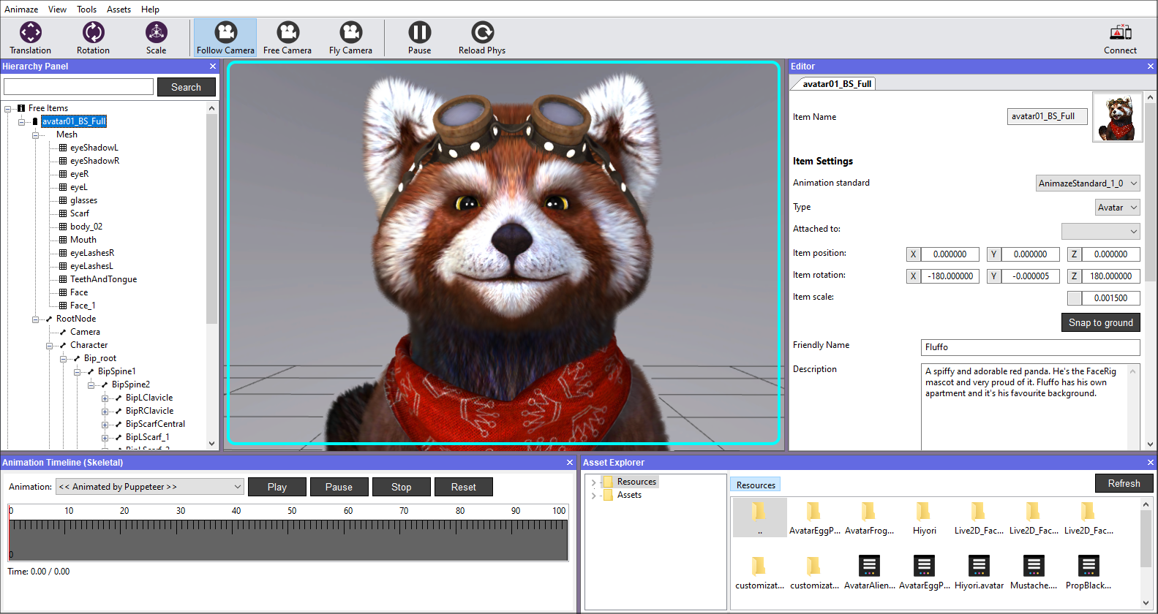
Task: Open the Tools menu
Action: pyautogui.click(x=87, y=10)
